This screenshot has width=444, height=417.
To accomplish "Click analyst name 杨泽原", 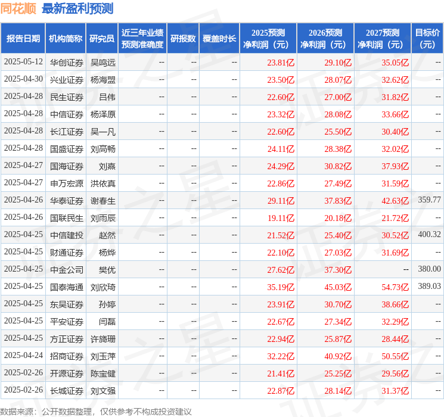I will [x=103, y=114].
